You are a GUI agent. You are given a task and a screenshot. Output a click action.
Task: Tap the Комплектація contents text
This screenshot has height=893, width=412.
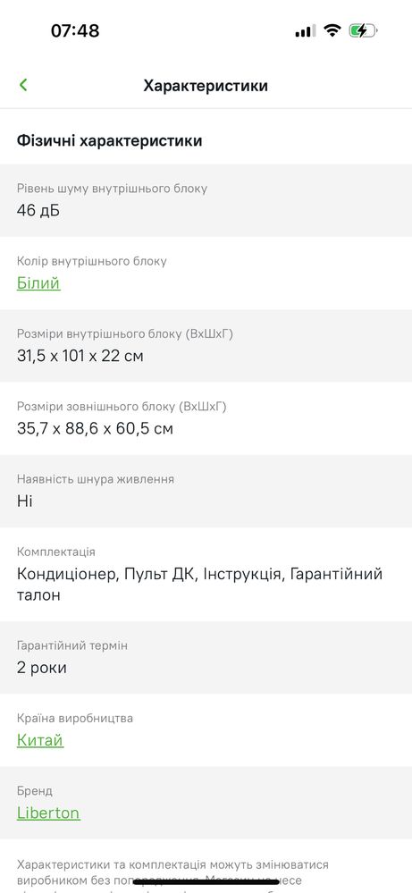(x=199, y=585)
